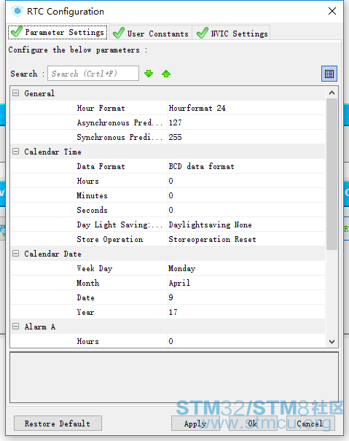
Task: Click the Minutes parameter label
Action: [93, 195]
